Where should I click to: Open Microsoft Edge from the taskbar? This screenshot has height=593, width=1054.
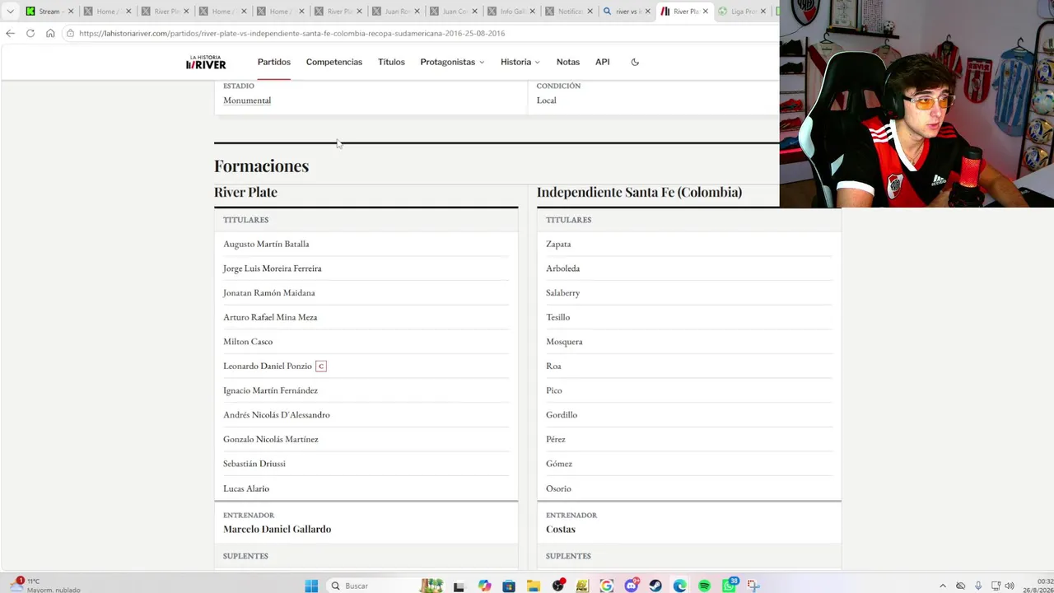pyautogui.click(x=679, y=586)
